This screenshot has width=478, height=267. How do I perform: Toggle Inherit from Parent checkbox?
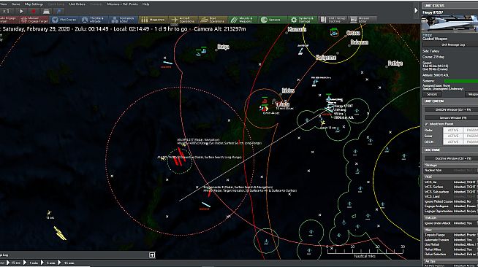[x=426, y=124]
